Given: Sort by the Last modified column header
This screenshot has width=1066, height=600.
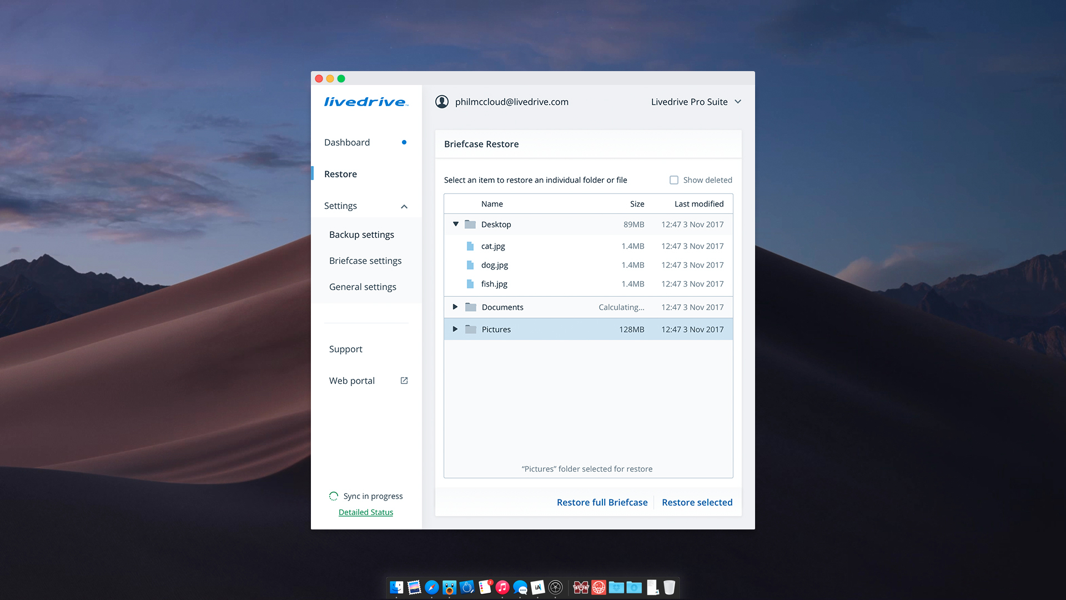Looking at the screenshot, I should 699,204.
